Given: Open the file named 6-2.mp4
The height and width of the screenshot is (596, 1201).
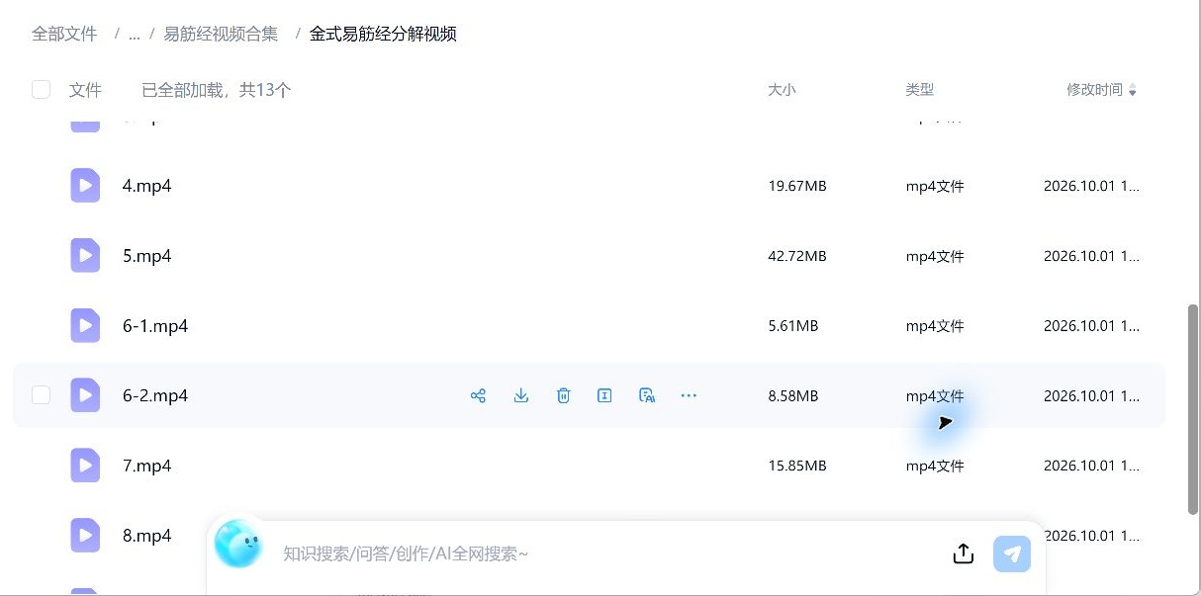Looking at the screenshot, I should 155,395.
